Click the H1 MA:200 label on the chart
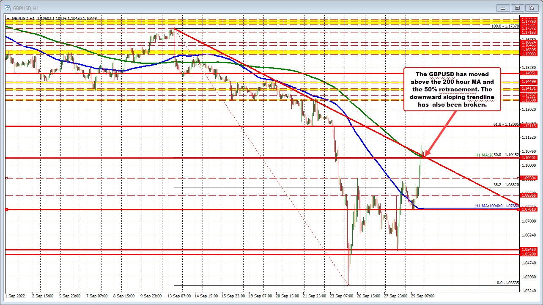This screenshot has height=305, width=543. 485,156
